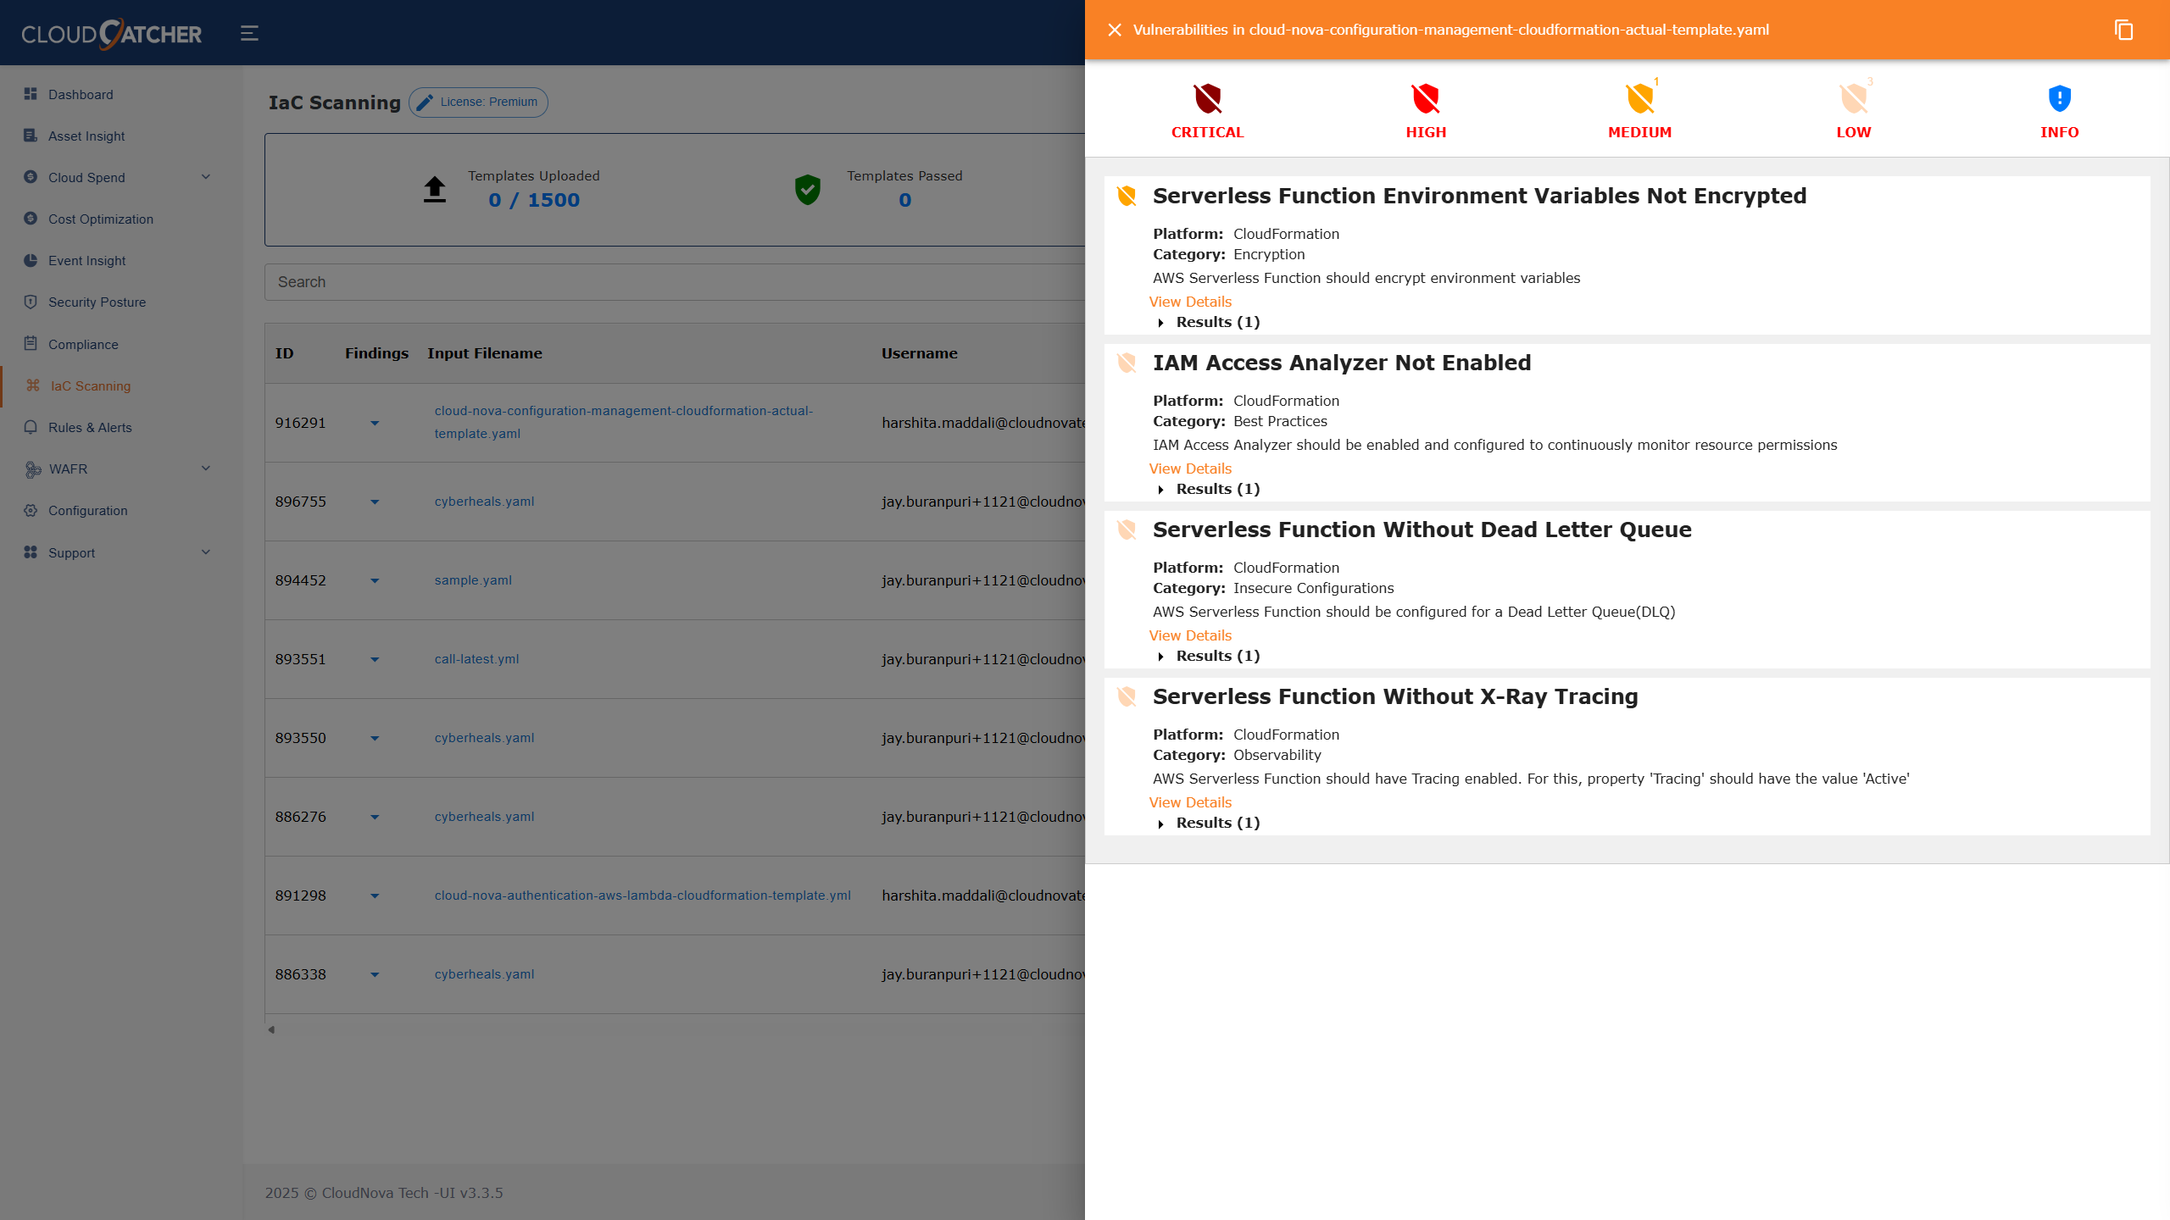This screenshot has width=2170, height=1220.
Task: Click the green shield Templates Passed icon
Action: [808, 190]
